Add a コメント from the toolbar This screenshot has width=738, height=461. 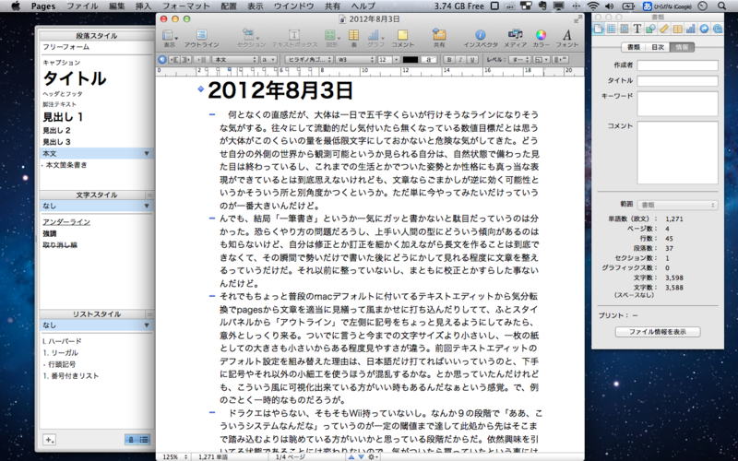click(x=402, y=38)
